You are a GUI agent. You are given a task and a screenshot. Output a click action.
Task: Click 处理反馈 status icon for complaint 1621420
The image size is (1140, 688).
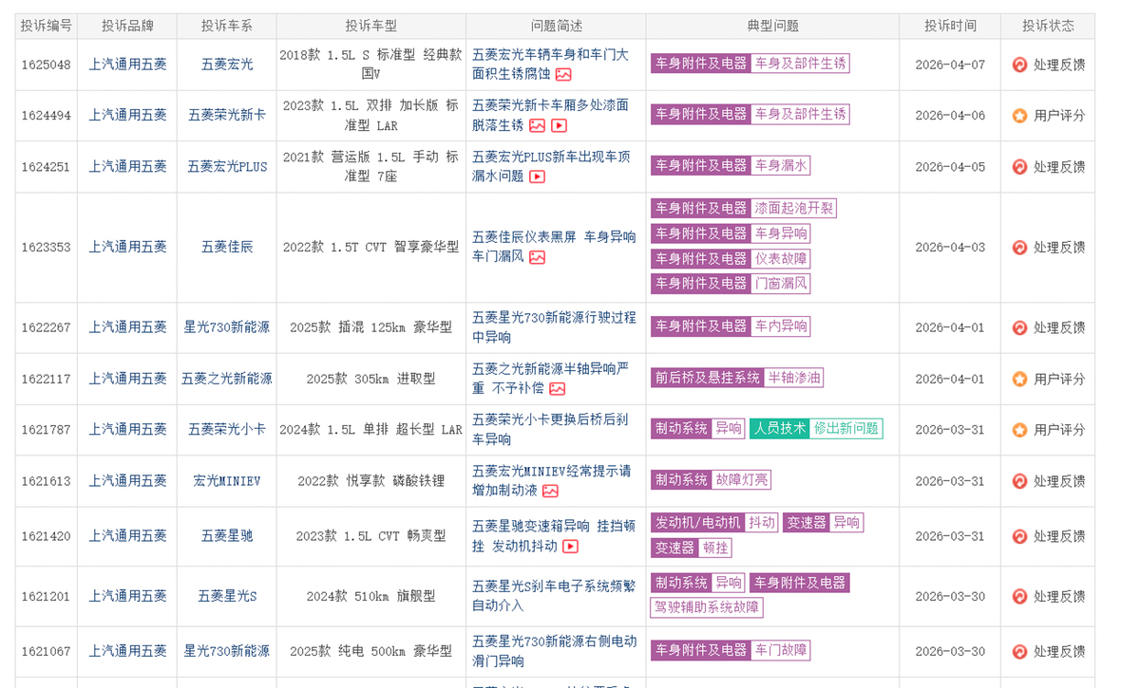tap(1019, 536)
